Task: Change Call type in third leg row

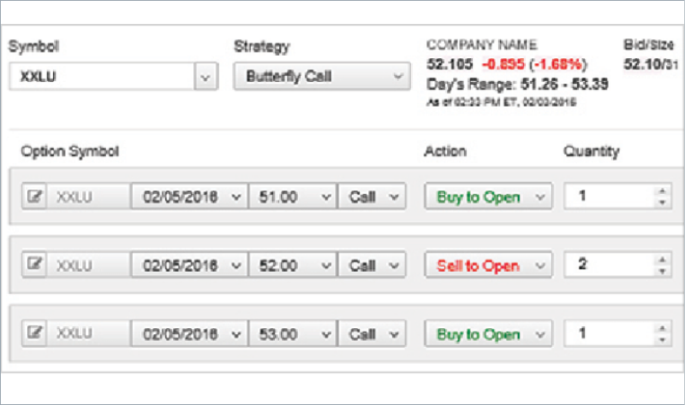Action: [x=372, y=334]
